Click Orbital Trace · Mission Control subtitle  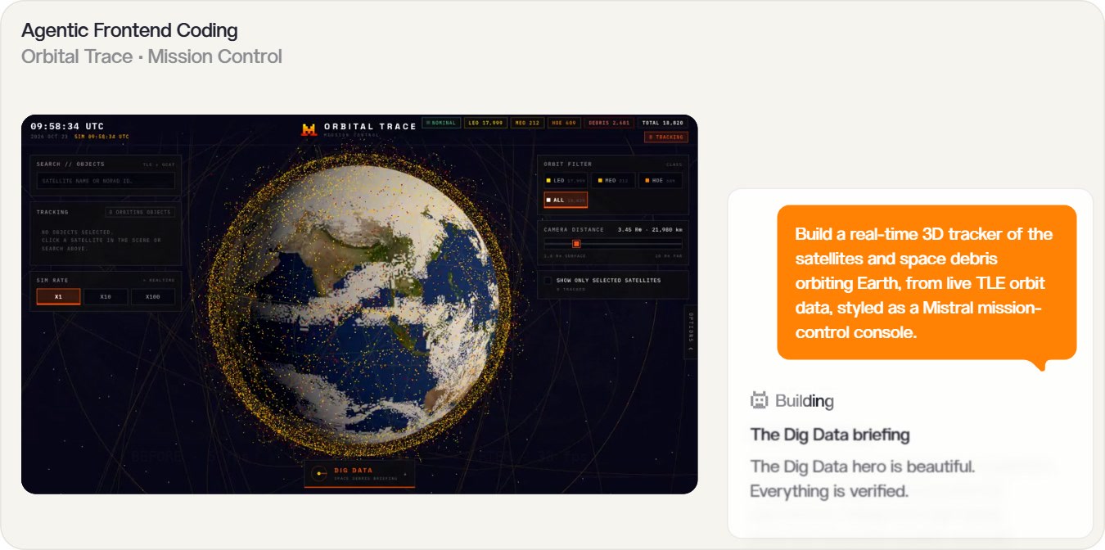point(151,56)
